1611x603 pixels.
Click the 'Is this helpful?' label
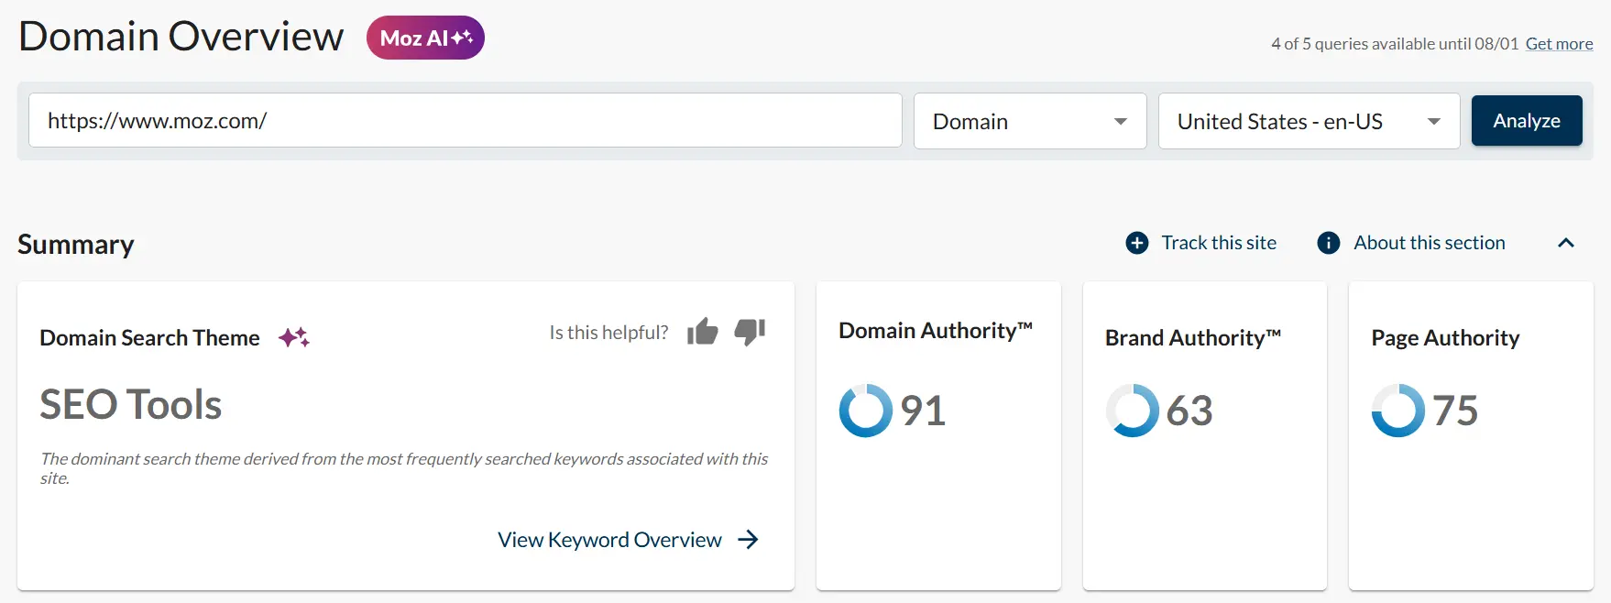click(609, 333)
